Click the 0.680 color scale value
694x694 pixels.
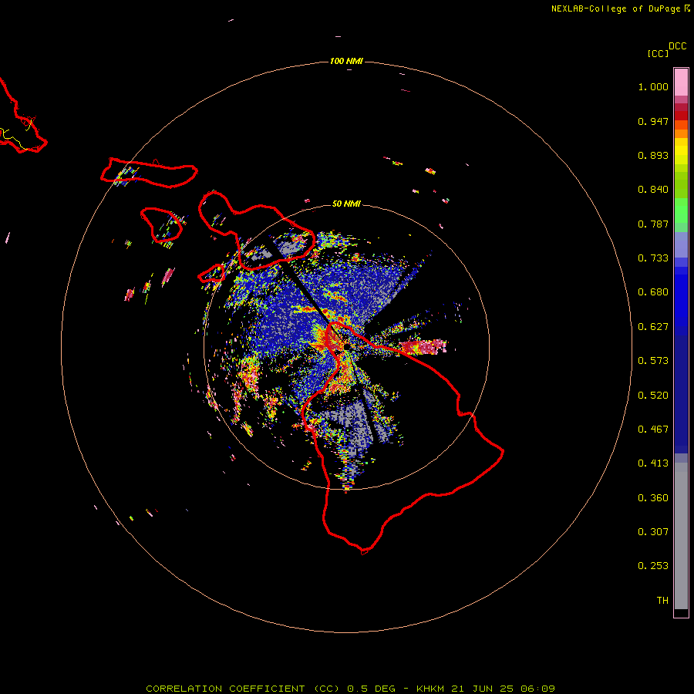[x=653, y=292]
